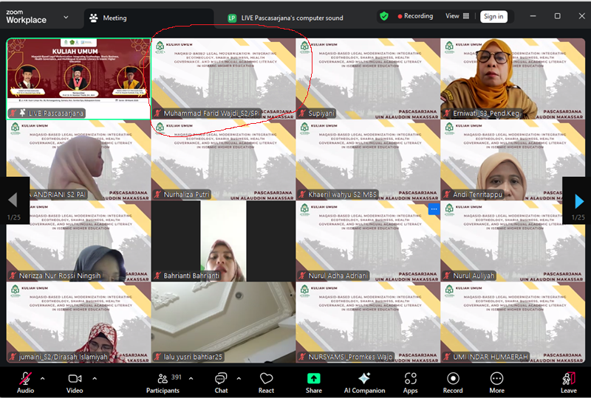The width and height of the screenshot is (591, 398).
Task: Click the Recording indicator
Action: 415,16
